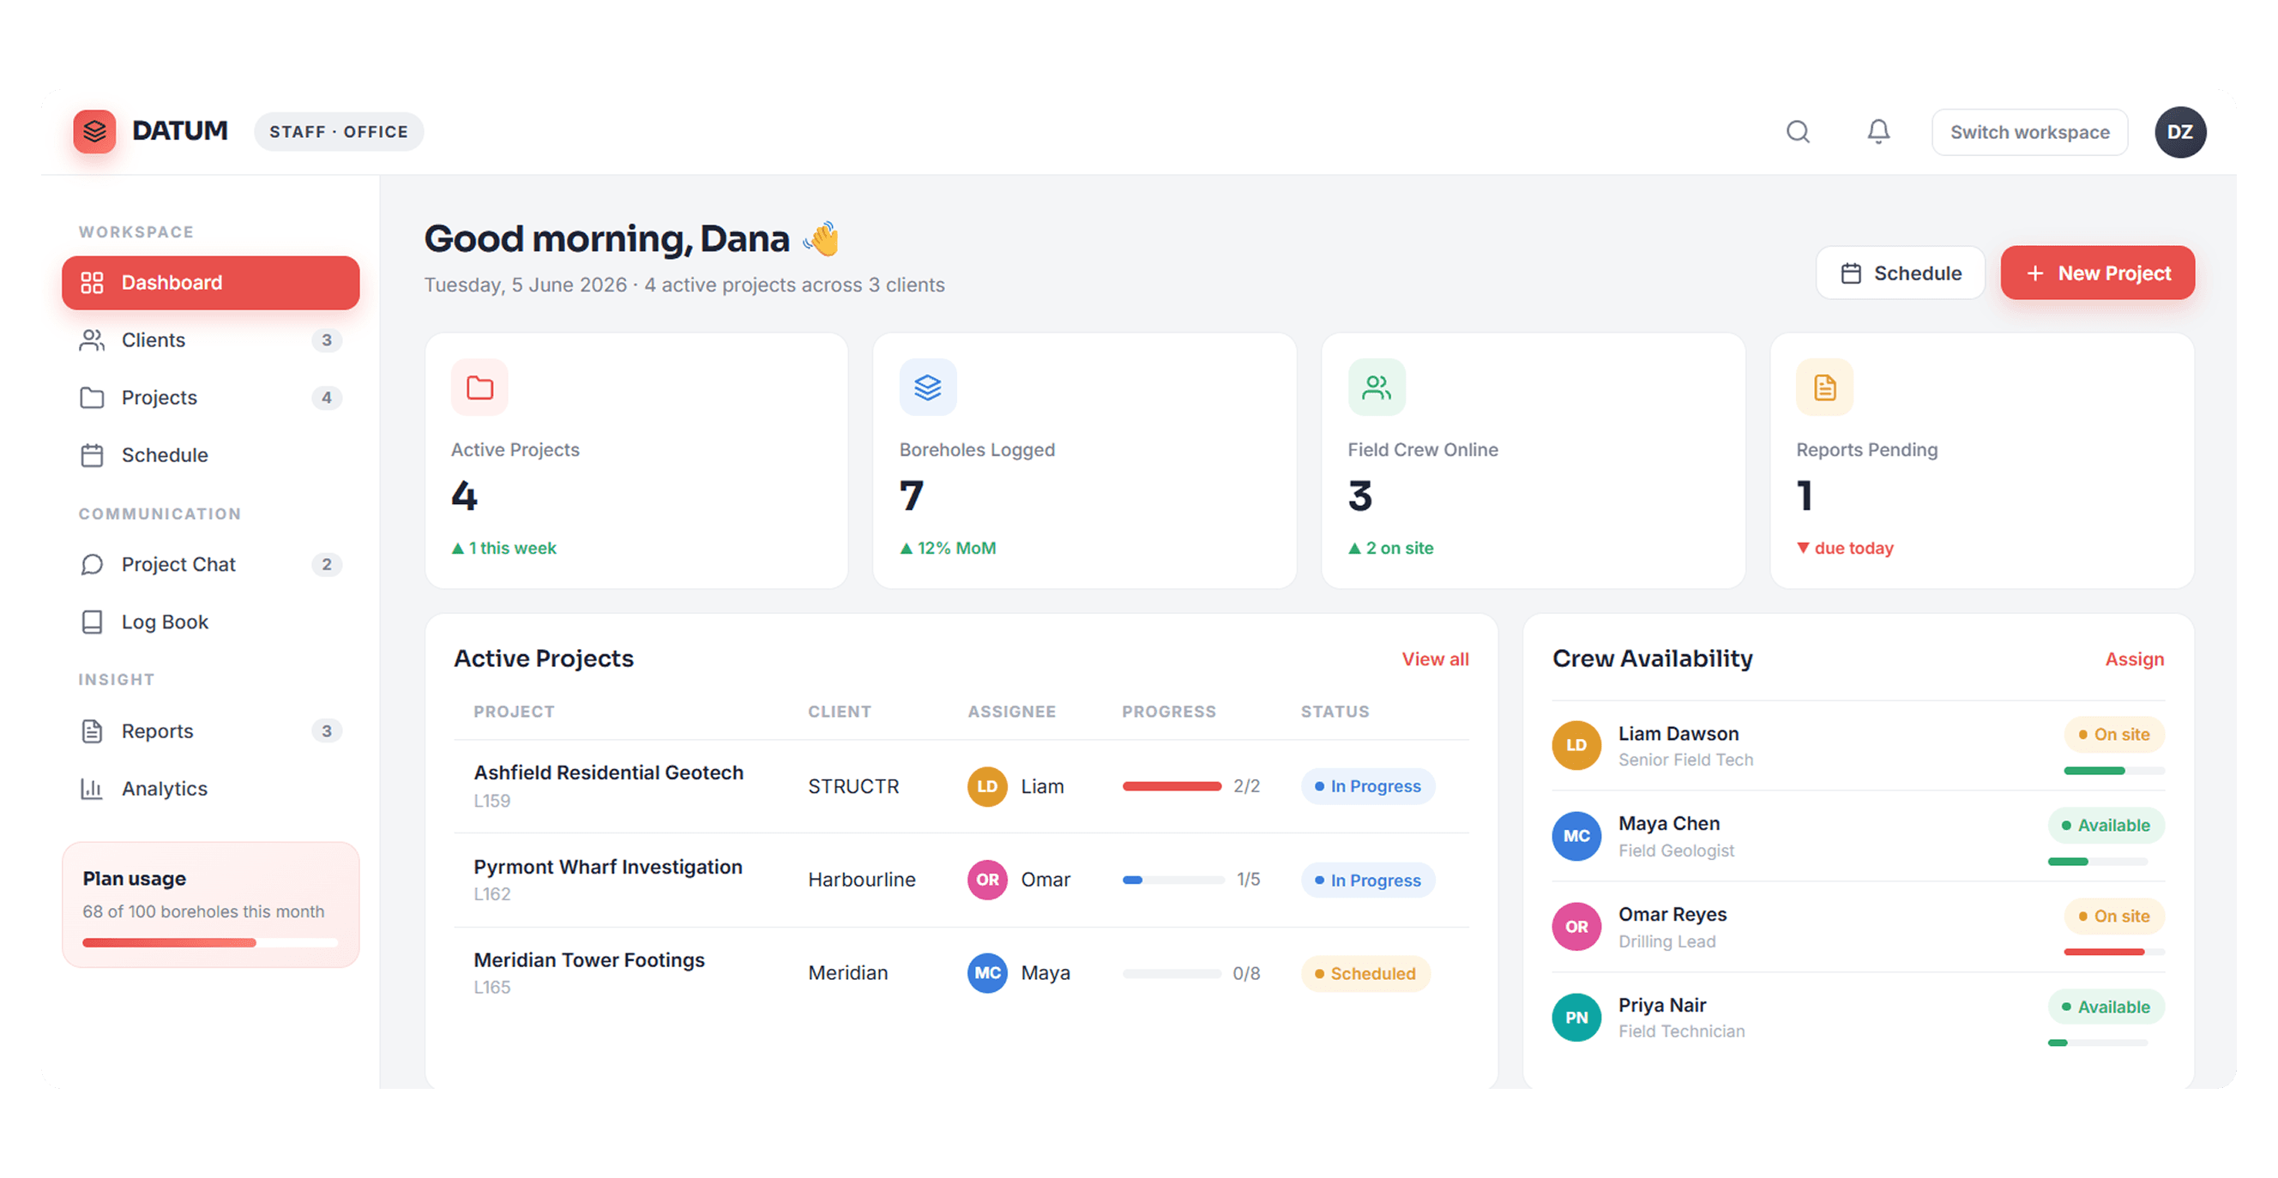This screenshot has width=2278, height=1178.
Task: Open Project Chat in sidebar
Action: [x=210, y=565]
